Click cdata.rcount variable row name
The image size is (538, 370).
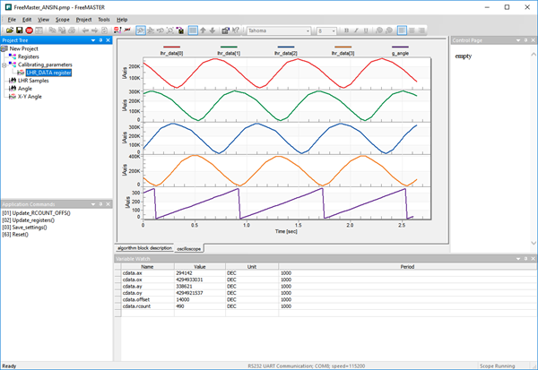pyautogui.click(x=136, y=306)
